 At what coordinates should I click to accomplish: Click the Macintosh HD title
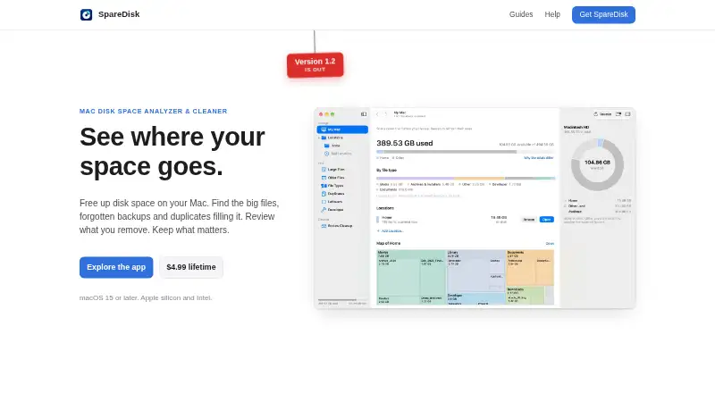point(576,127)
